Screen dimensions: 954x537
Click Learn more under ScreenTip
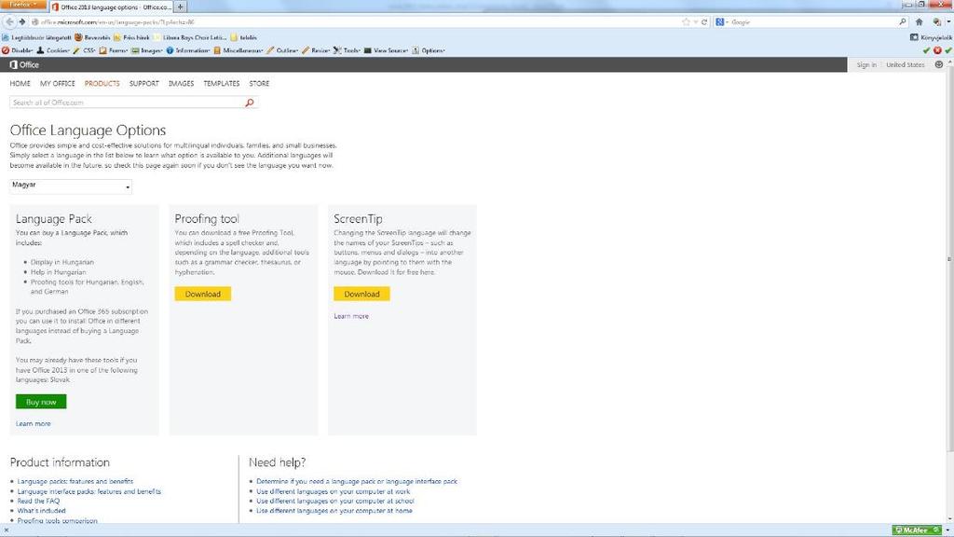351,316
